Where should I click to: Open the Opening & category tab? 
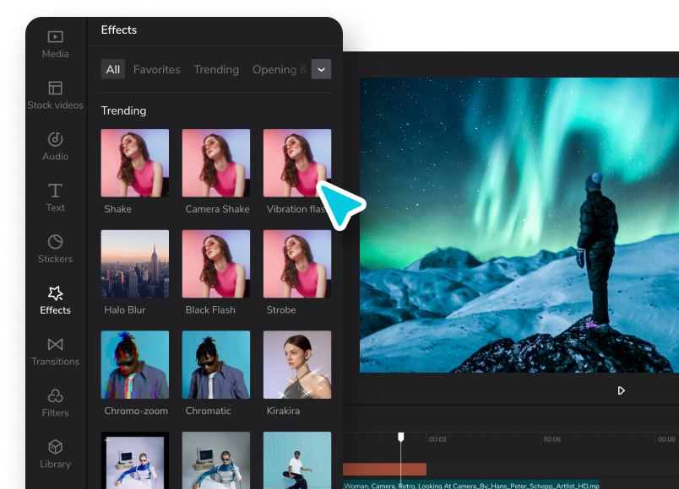click(280, 70)
